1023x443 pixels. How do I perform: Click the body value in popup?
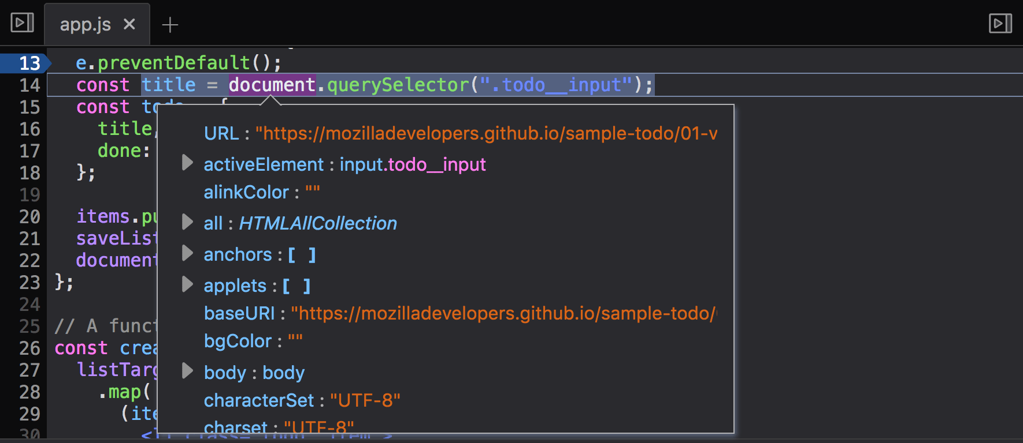283,373
